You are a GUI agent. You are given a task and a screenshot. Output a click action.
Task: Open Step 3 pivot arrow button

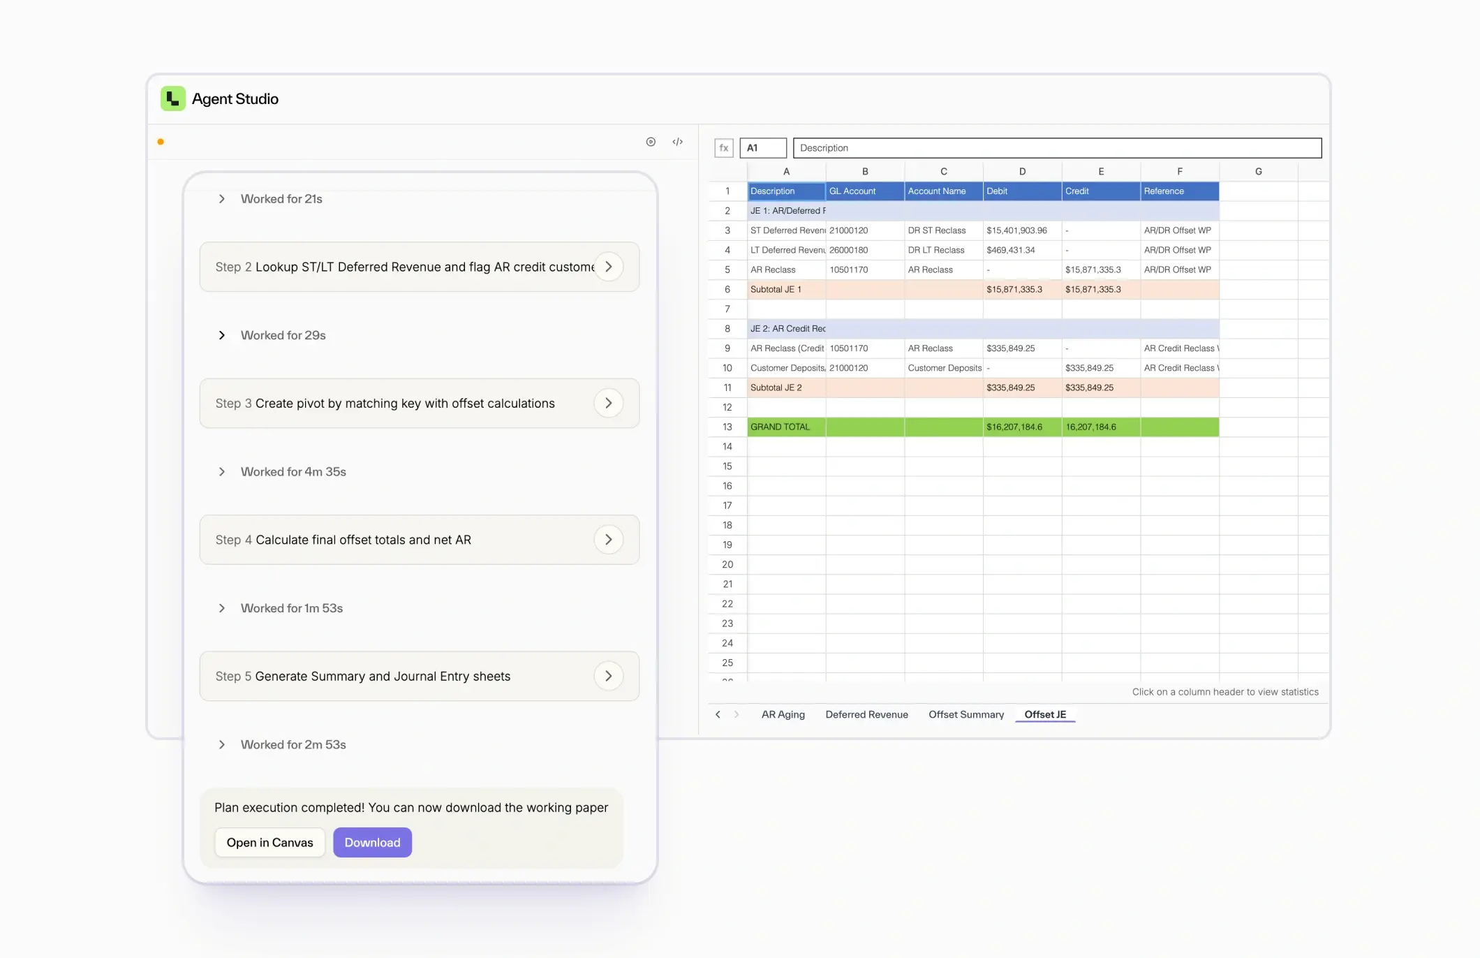tap(609, 403)
